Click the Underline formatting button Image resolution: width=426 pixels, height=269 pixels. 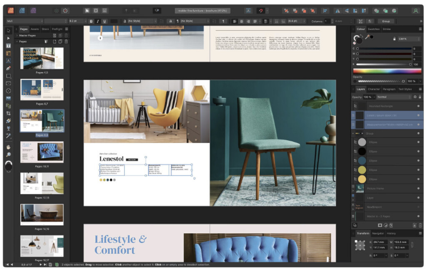pyautogui.click(x=104, y=21)
